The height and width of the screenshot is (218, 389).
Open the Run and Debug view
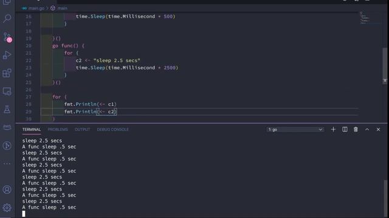pyautogui.click(x=7, y=55)
